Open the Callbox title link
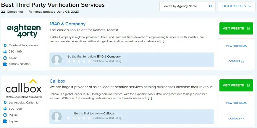Screen dimensions: 257x128 57,81
